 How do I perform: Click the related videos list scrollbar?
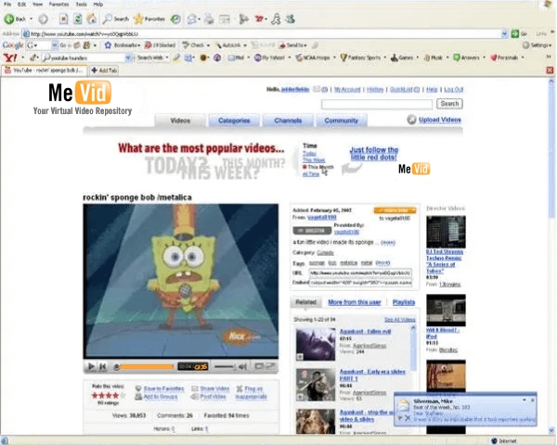(x=413, y=348)
